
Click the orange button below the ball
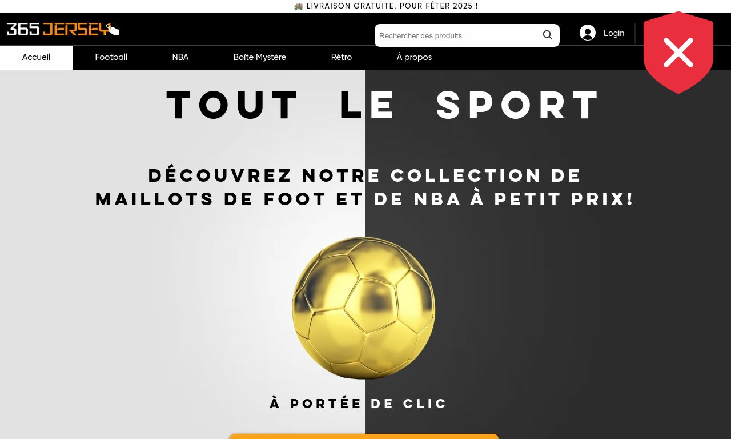(364, 436)
